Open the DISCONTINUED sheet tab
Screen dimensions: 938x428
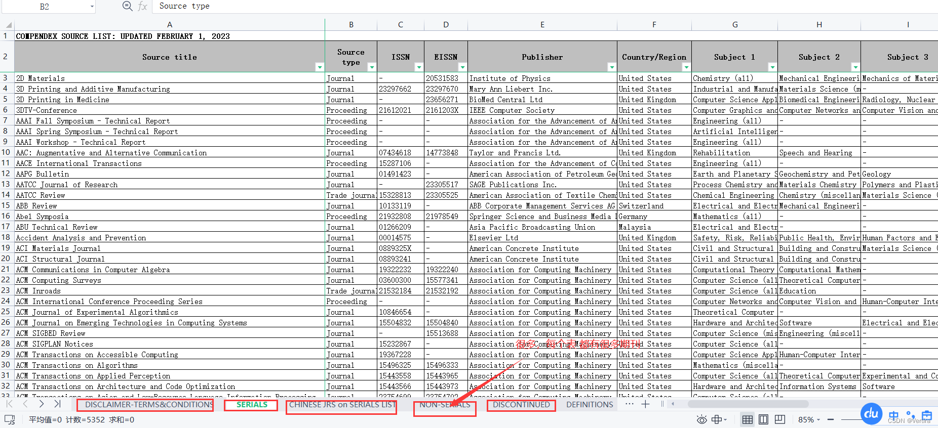[x=521, y=404]
